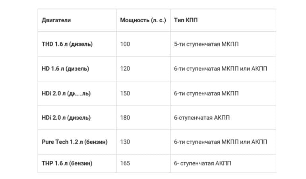Click the power value 165

pyautogui.click(x=125, y=163)
